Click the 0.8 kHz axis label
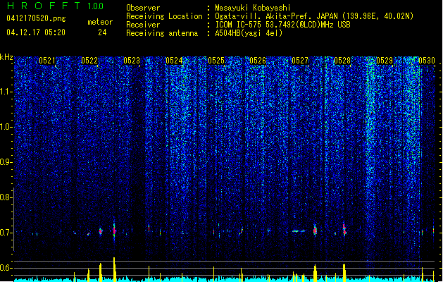This screenshot has width=443, height=282. tap(6, 197)
